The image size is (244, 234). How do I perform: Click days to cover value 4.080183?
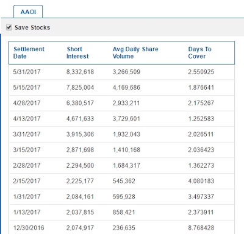click(x=201, y=181)
